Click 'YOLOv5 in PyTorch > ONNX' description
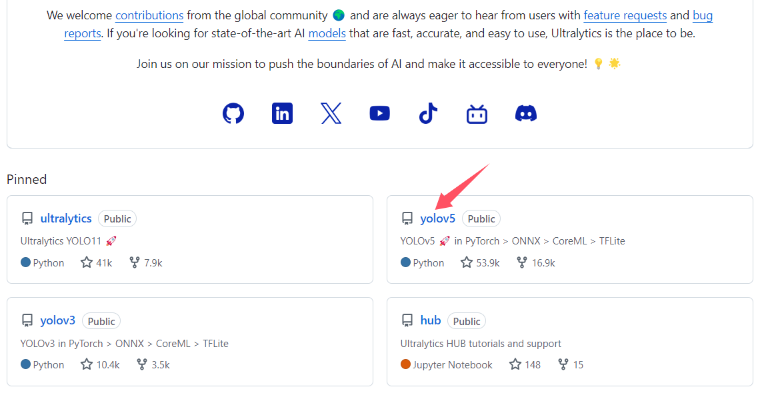 point(513,241)
